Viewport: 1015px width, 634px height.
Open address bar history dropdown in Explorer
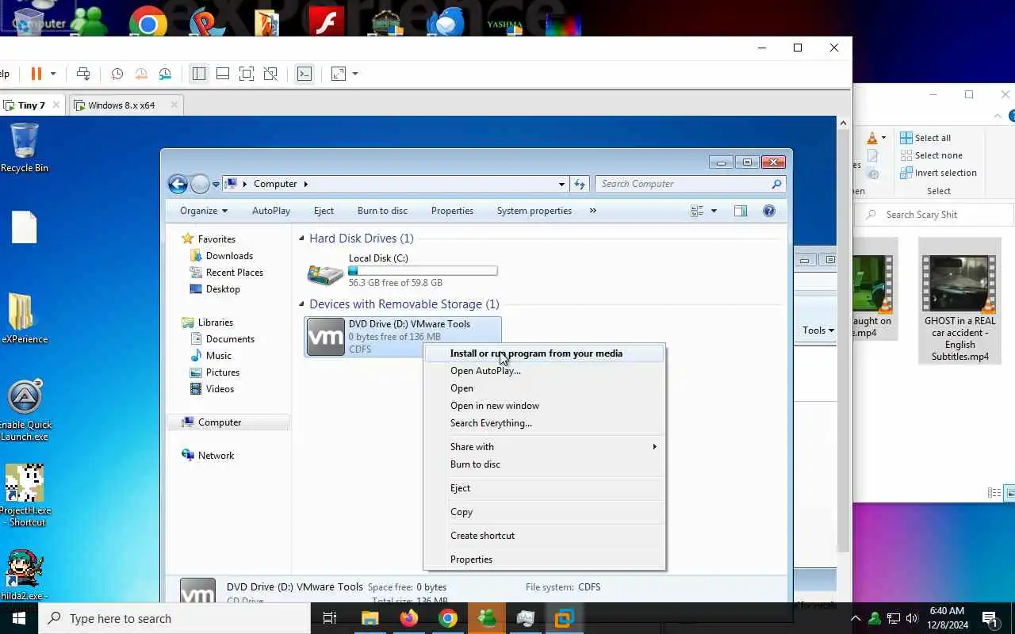(561, 184)
